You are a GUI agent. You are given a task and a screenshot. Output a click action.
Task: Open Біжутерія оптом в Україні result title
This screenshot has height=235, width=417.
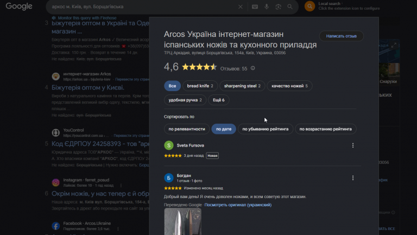[x=100, y=27]
